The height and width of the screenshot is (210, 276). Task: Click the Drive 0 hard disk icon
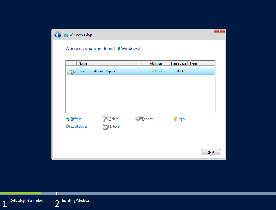71,72
